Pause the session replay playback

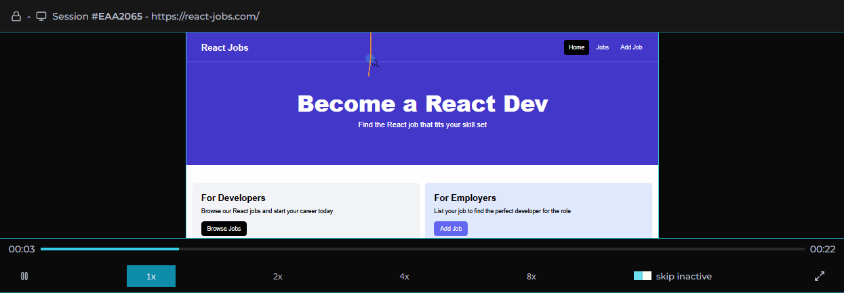pos(24,276)
